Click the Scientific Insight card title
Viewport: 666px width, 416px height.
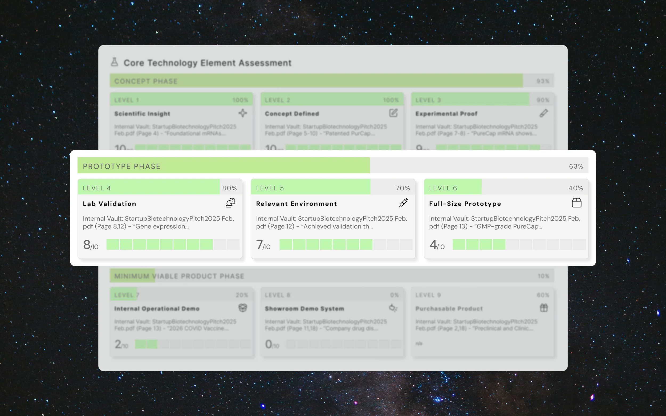point(142,114)
